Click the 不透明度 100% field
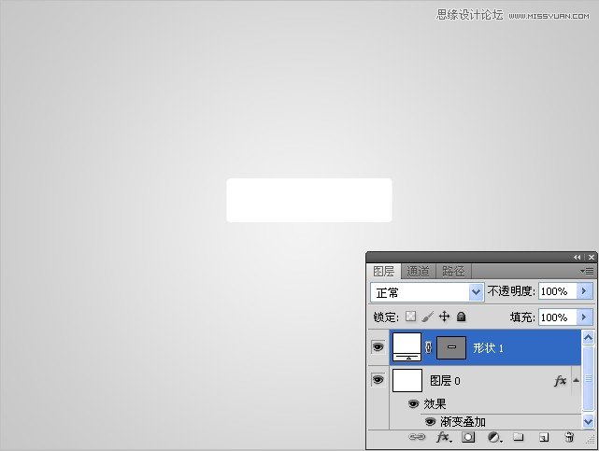The width and height of the screenshot is (599, 451). (x=557, y=291)
